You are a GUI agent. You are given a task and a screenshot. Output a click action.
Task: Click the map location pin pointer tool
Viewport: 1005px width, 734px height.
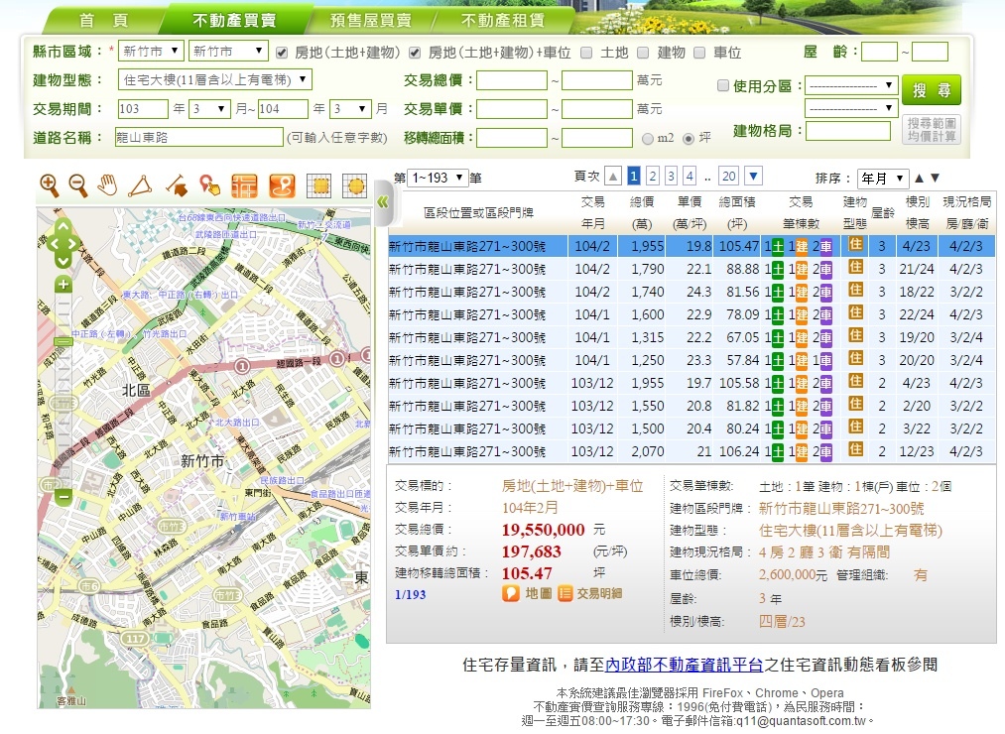click(x=209, y=184)
